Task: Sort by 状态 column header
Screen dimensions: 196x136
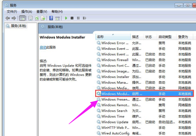Action: pos(150,37)
